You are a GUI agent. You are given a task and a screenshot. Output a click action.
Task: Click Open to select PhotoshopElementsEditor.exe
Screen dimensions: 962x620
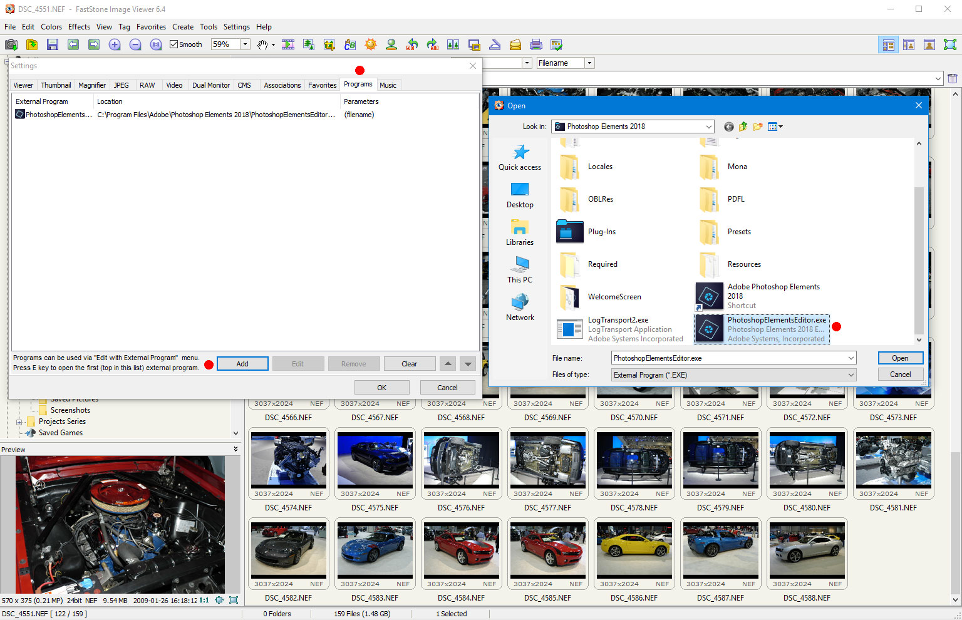[900, 358]
